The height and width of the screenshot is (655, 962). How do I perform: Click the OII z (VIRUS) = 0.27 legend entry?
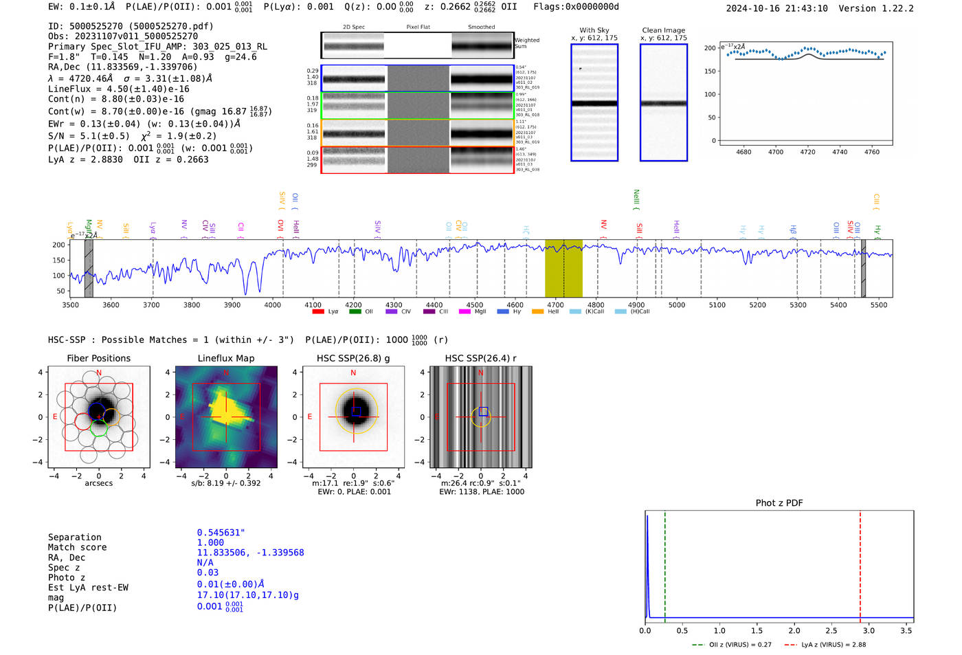(732, 645)
